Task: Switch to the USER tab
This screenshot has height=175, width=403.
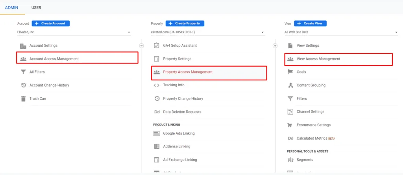Action: (x=36, y=8)
